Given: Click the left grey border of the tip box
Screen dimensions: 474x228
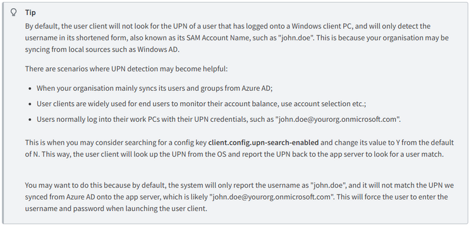Looking at the screenshot, I should click(3, 113).
